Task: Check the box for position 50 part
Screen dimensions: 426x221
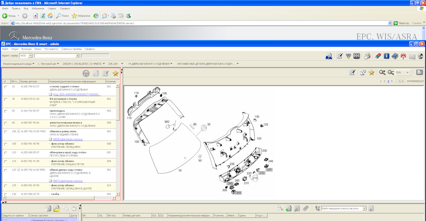Action: 5,111
